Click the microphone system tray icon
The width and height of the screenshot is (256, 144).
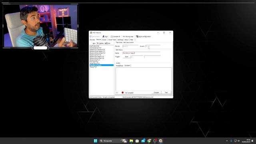[x=231, y=141]
